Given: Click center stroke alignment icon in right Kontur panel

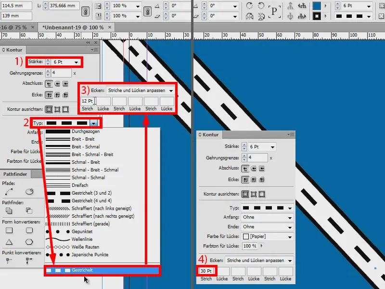Looking at the screenshot, I should pos(245,194).
